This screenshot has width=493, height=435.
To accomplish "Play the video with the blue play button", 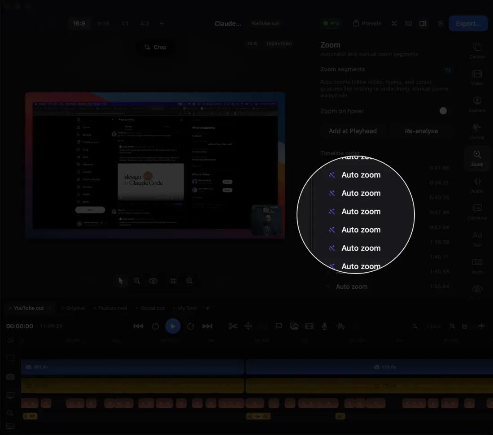I will tap(173, 326).
